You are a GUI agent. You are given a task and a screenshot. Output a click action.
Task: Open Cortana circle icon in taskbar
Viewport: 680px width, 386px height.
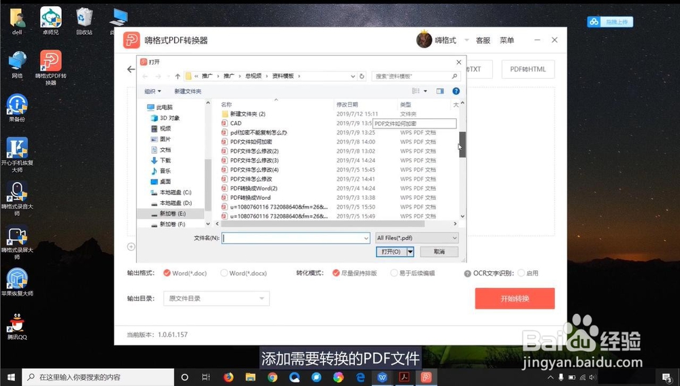184,377
